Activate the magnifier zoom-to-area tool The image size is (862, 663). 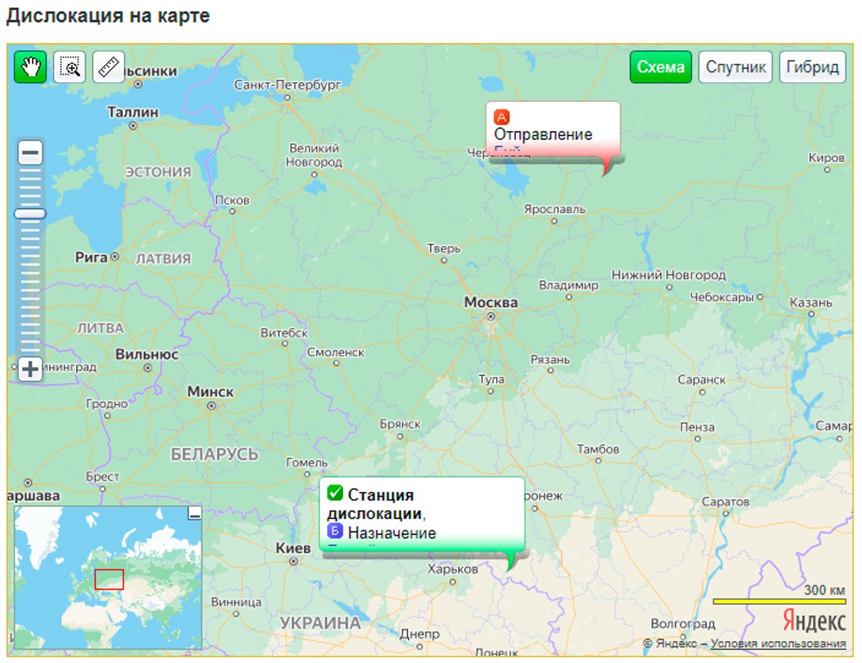70,67
